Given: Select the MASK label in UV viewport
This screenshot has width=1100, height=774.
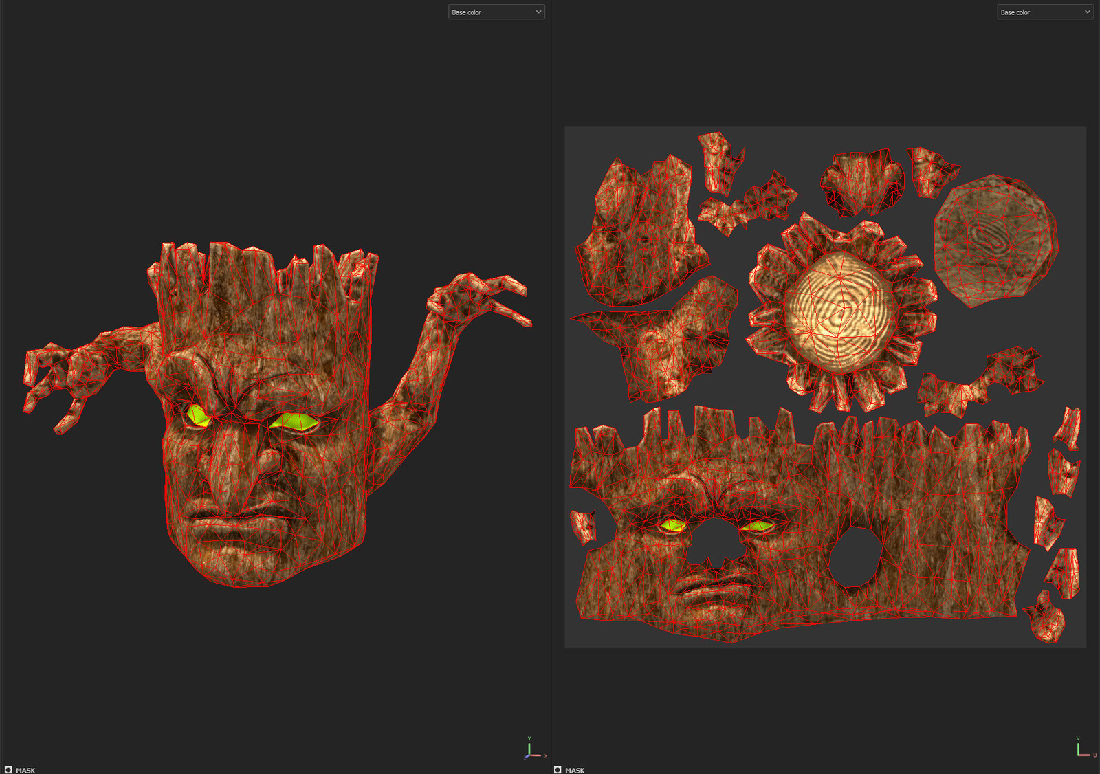Looking at the screenshot, I should pyautogui.click(x=575, y=770).
